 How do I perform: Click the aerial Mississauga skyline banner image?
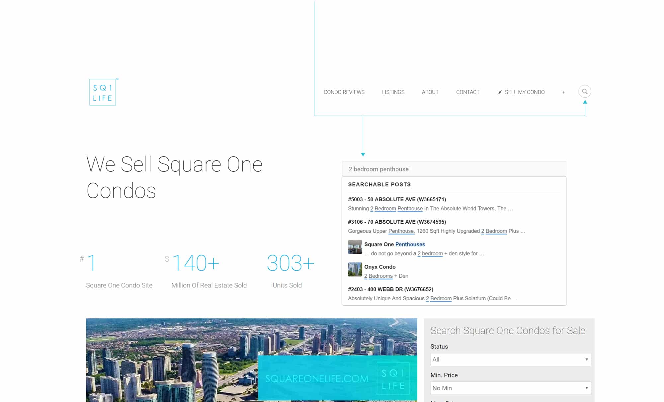[x=251, y=360]
